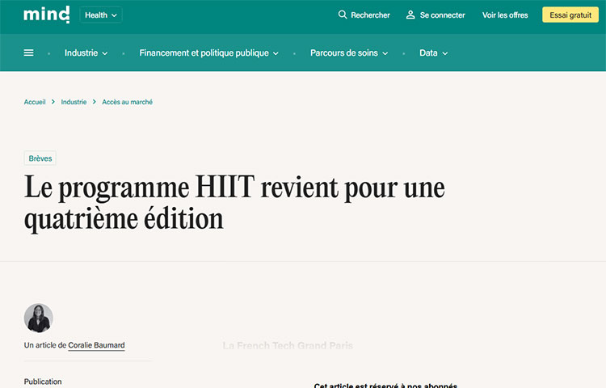The height and width of the screenshot is (388, 606).
Task: Click the magnifying glass search icon
Action: pyautogui.click(x=343, y=15)
